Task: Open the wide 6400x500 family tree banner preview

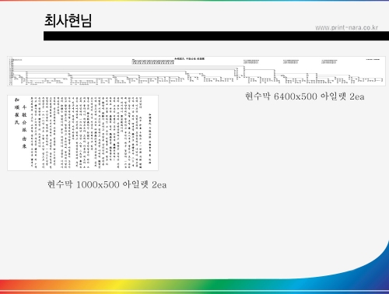Action: point(196,71)
